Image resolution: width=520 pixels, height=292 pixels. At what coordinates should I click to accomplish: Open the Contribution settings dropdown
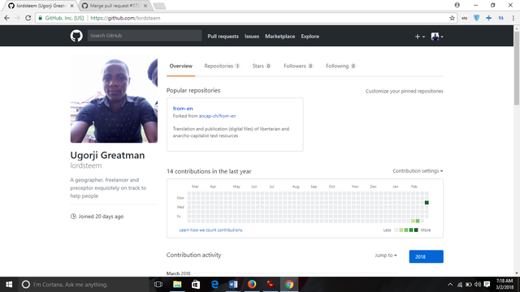point(418,171)
